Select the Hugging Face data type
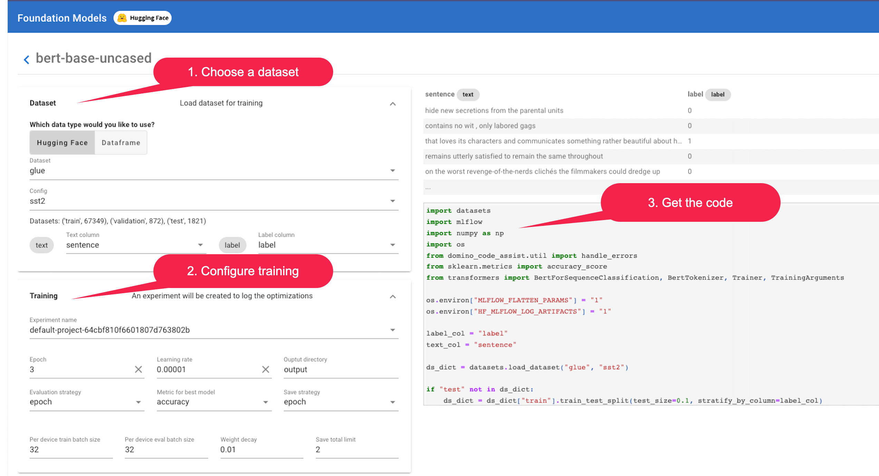Viewport: 879px width, 476px height. point(62,142)
